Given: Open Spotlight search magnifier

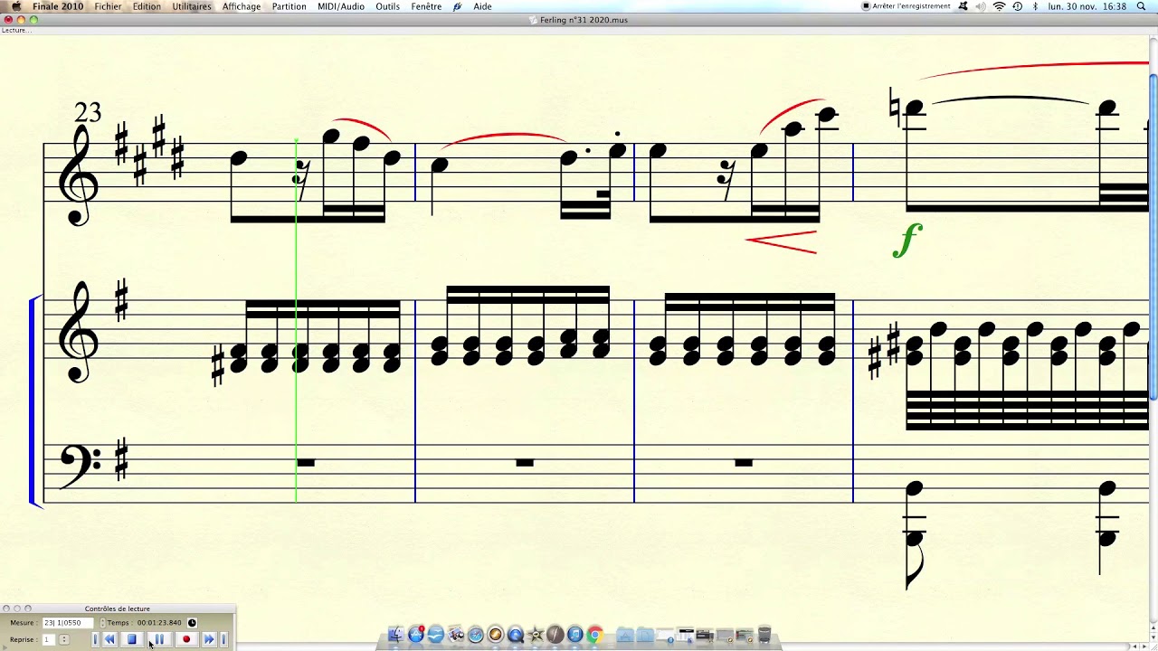Looking at the screenshot, I should [x=1142, y=6].
